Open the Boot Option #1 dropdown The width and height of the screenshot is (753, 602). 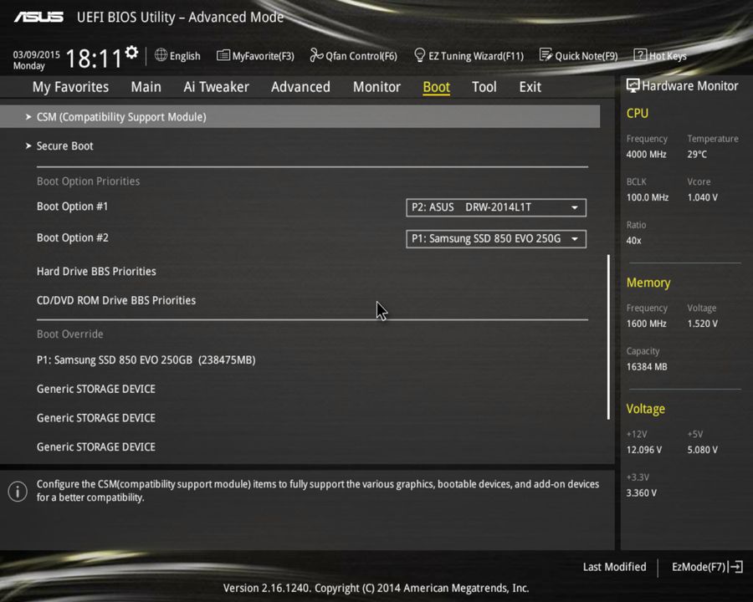point(495,207)
